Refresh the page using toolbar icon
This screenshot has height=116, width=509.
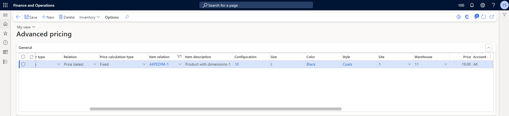[484, 17]
